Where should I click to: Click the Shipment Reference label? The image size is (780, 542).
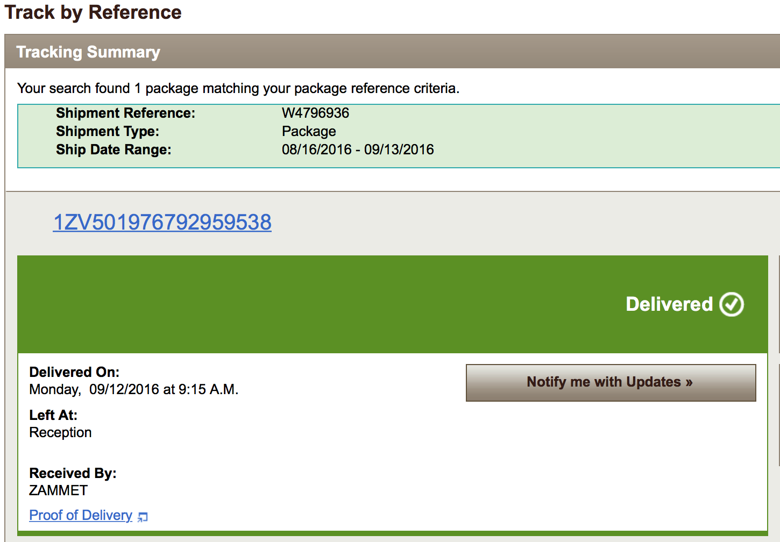125,113
